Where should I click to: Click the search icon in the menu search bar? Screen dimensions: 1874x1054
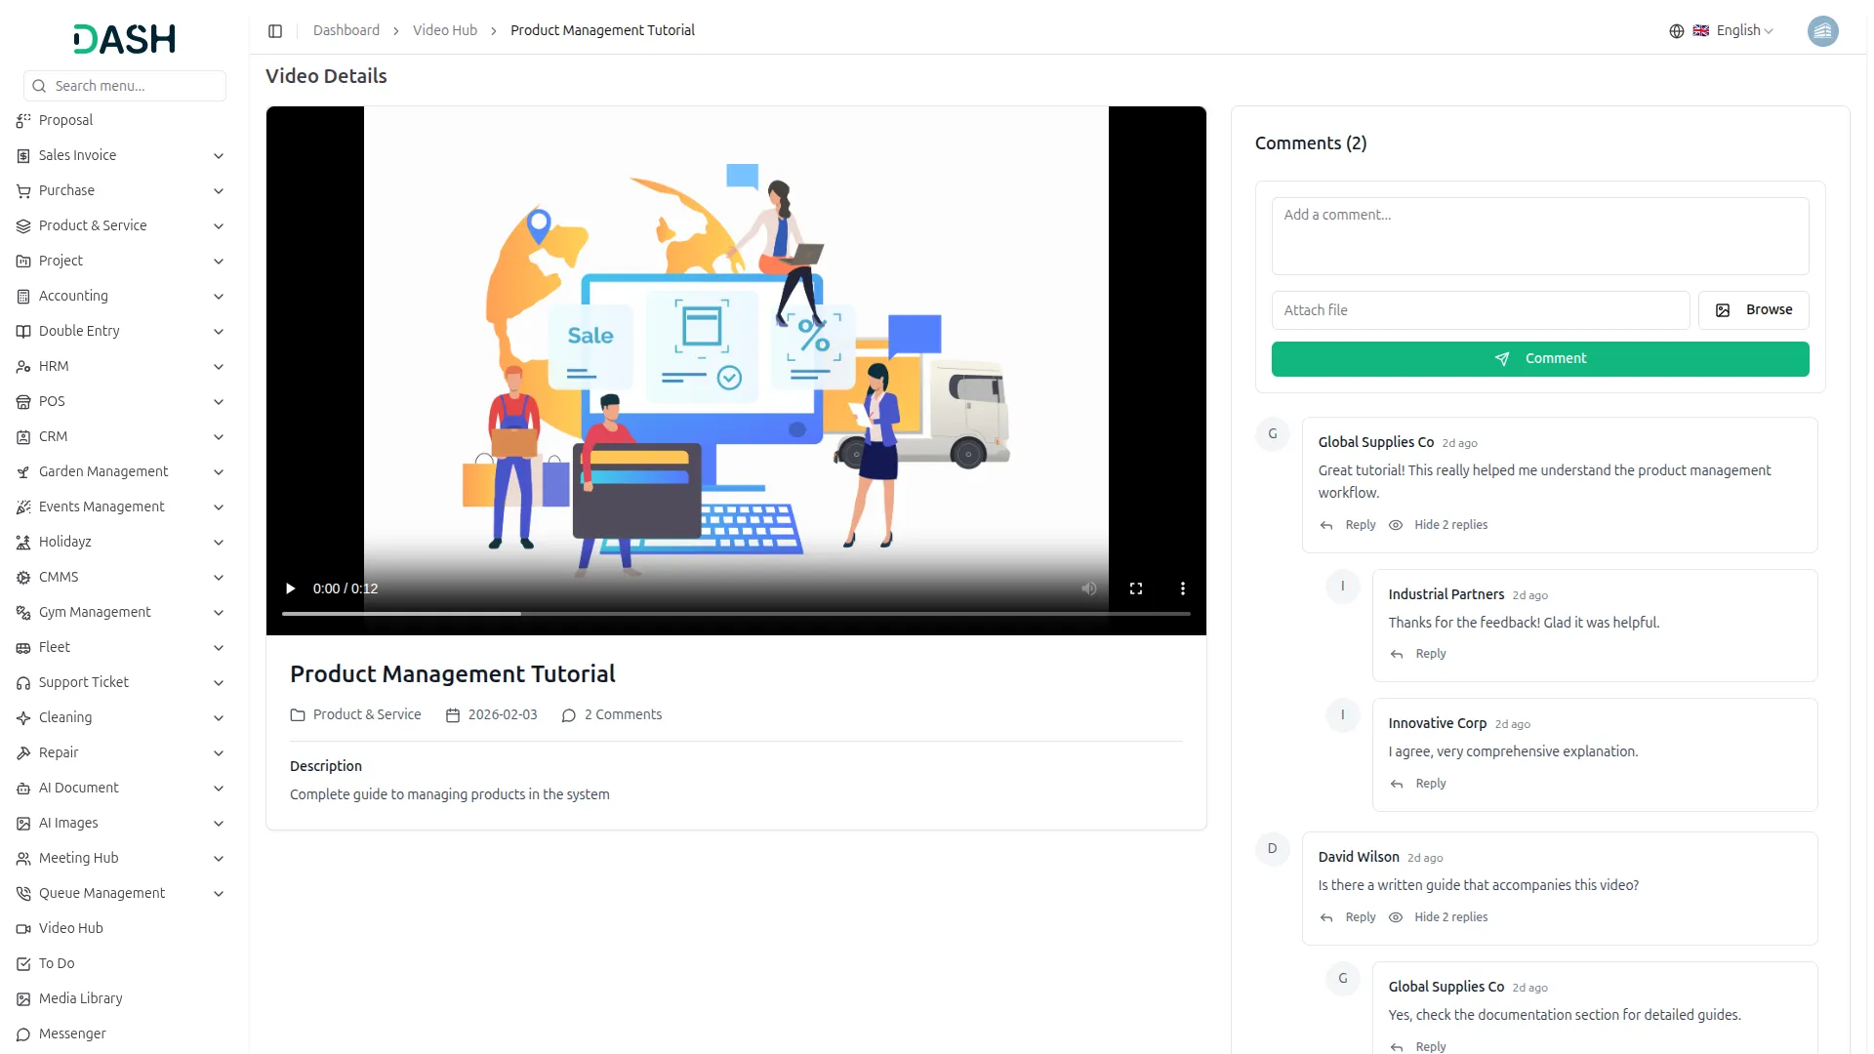(39, 86)
